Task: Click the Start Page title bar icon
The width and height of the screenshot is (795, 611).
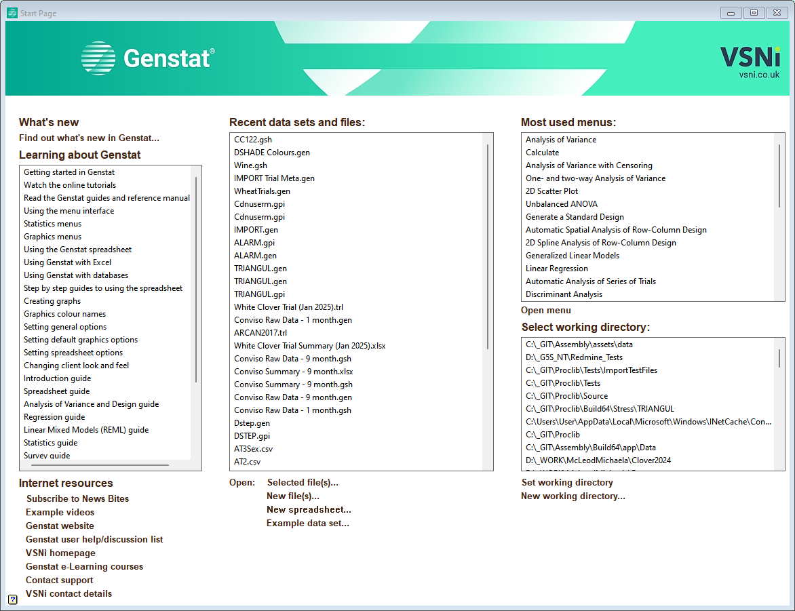Action: point(12,13)
